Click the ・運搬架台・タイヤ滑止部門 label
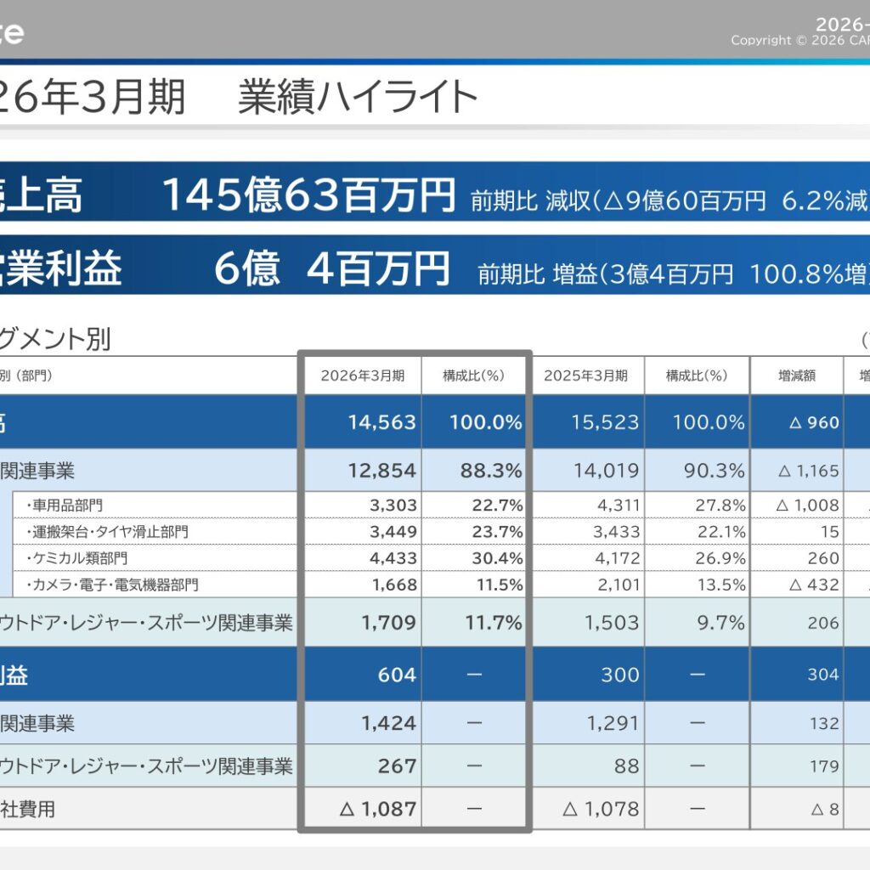Viewport: 870px width, 870px height. [108, 532]
